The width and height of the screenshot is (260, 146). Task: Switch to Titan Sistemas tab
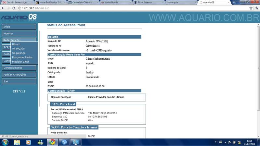pos(149,3)
